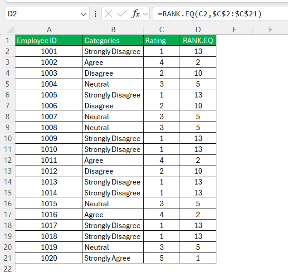288x272 pixels.
Task: Click cell containing employee ID 1014
Action: [49, 193]
